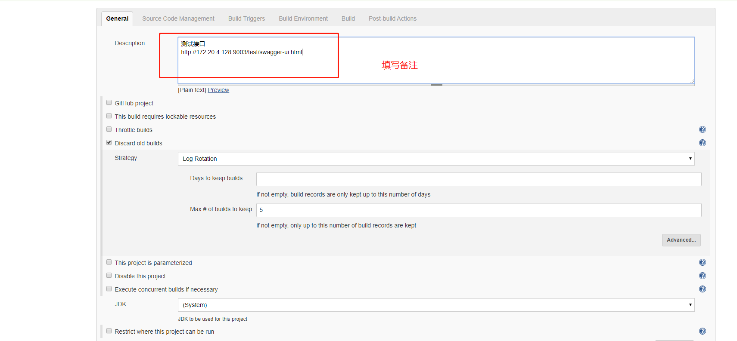Click the Description label

click(x=130, y=43)
